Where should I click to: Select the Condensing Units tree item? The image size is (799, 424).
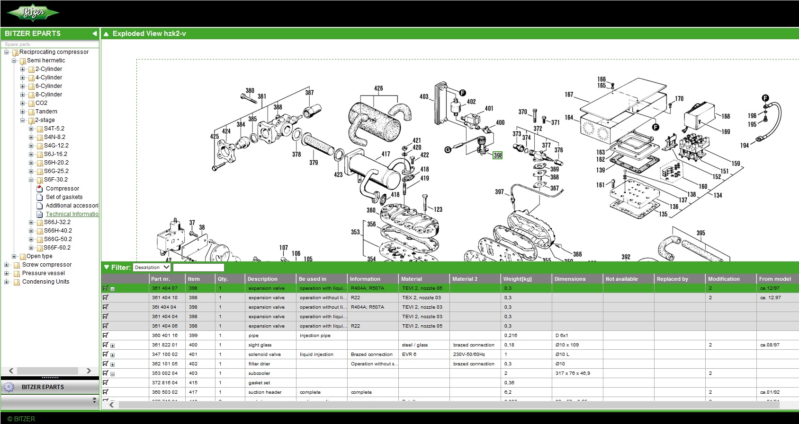pyautogui.click(x=46, y=282)
